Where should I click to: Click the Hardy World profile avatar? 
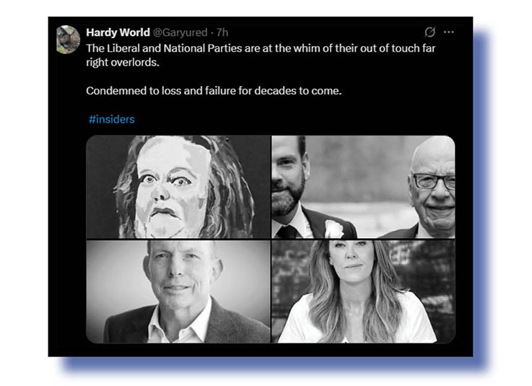[69, 39]
